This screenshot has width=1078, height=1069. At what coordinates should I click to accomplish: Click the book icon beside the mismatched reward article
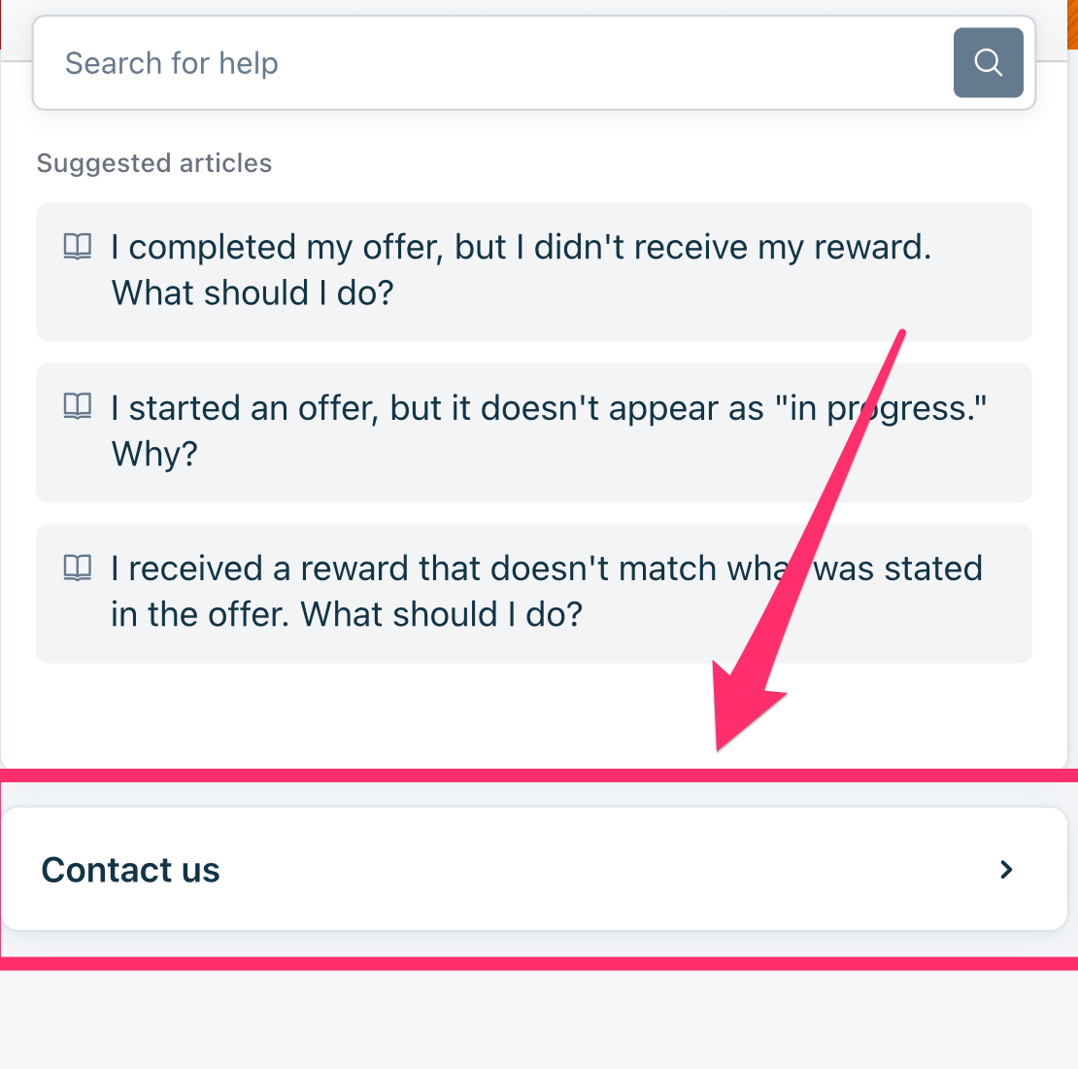click(78, 568)
